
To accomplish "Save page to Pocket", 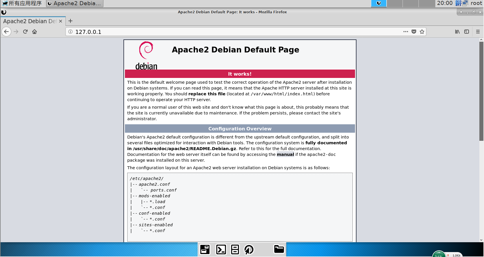I will tap(414, 32).
